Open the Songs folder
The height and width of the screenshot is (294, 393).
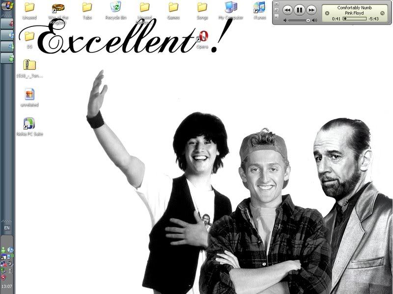[x=202, y=8]
